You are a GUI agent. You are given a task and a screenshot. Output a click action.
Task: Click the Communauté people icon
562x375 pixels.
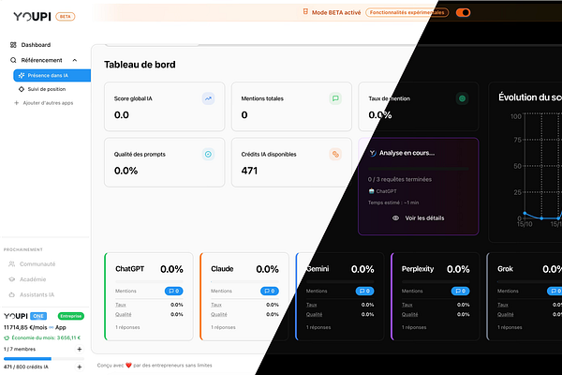[x=12, y=264]
